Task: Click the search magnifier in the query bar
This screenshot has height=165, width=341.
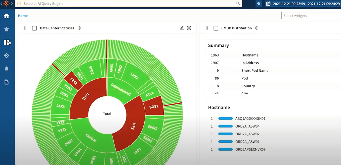Action: click(238, 4)
